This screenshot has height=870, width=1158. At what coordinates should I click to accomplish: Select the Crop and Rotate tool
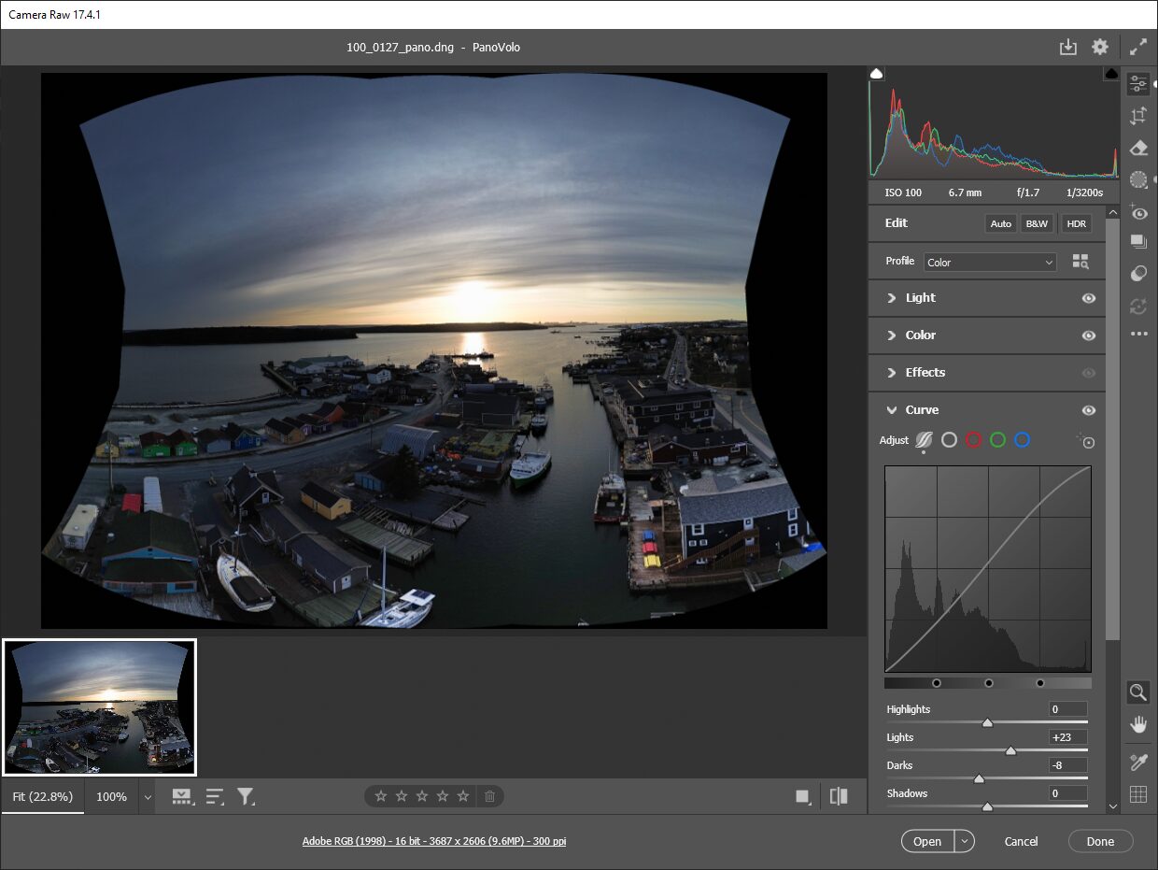(1138, 116)
